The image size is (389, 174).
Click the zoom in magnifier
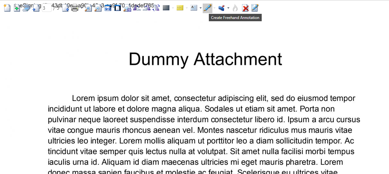(88, 8)
